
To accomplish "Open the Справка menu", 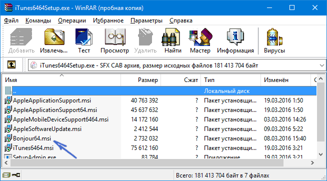I will [x=181, y=20].
